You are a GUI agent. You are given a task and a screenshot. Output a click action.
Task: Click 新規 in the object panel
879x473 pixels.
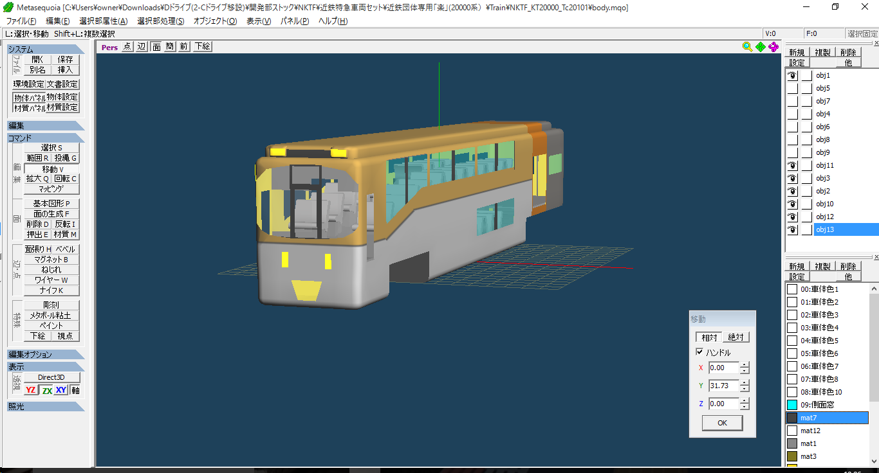(x=797, y=53)
